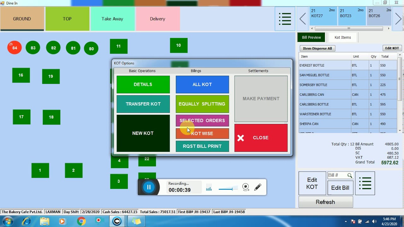Viewport: 404px width, 227px height.
Task: Bill by SELECTED ORDERS
Action: point(202,120)
